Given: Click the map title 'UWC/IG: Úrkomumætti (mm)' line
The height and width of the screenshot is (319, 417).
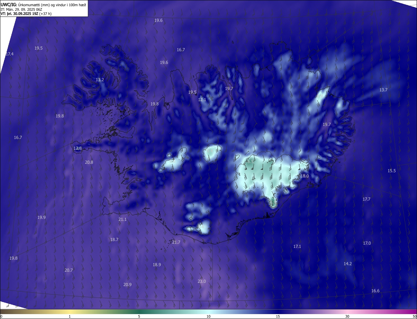Looking at the screenshot, I should [x=43, y=5].
